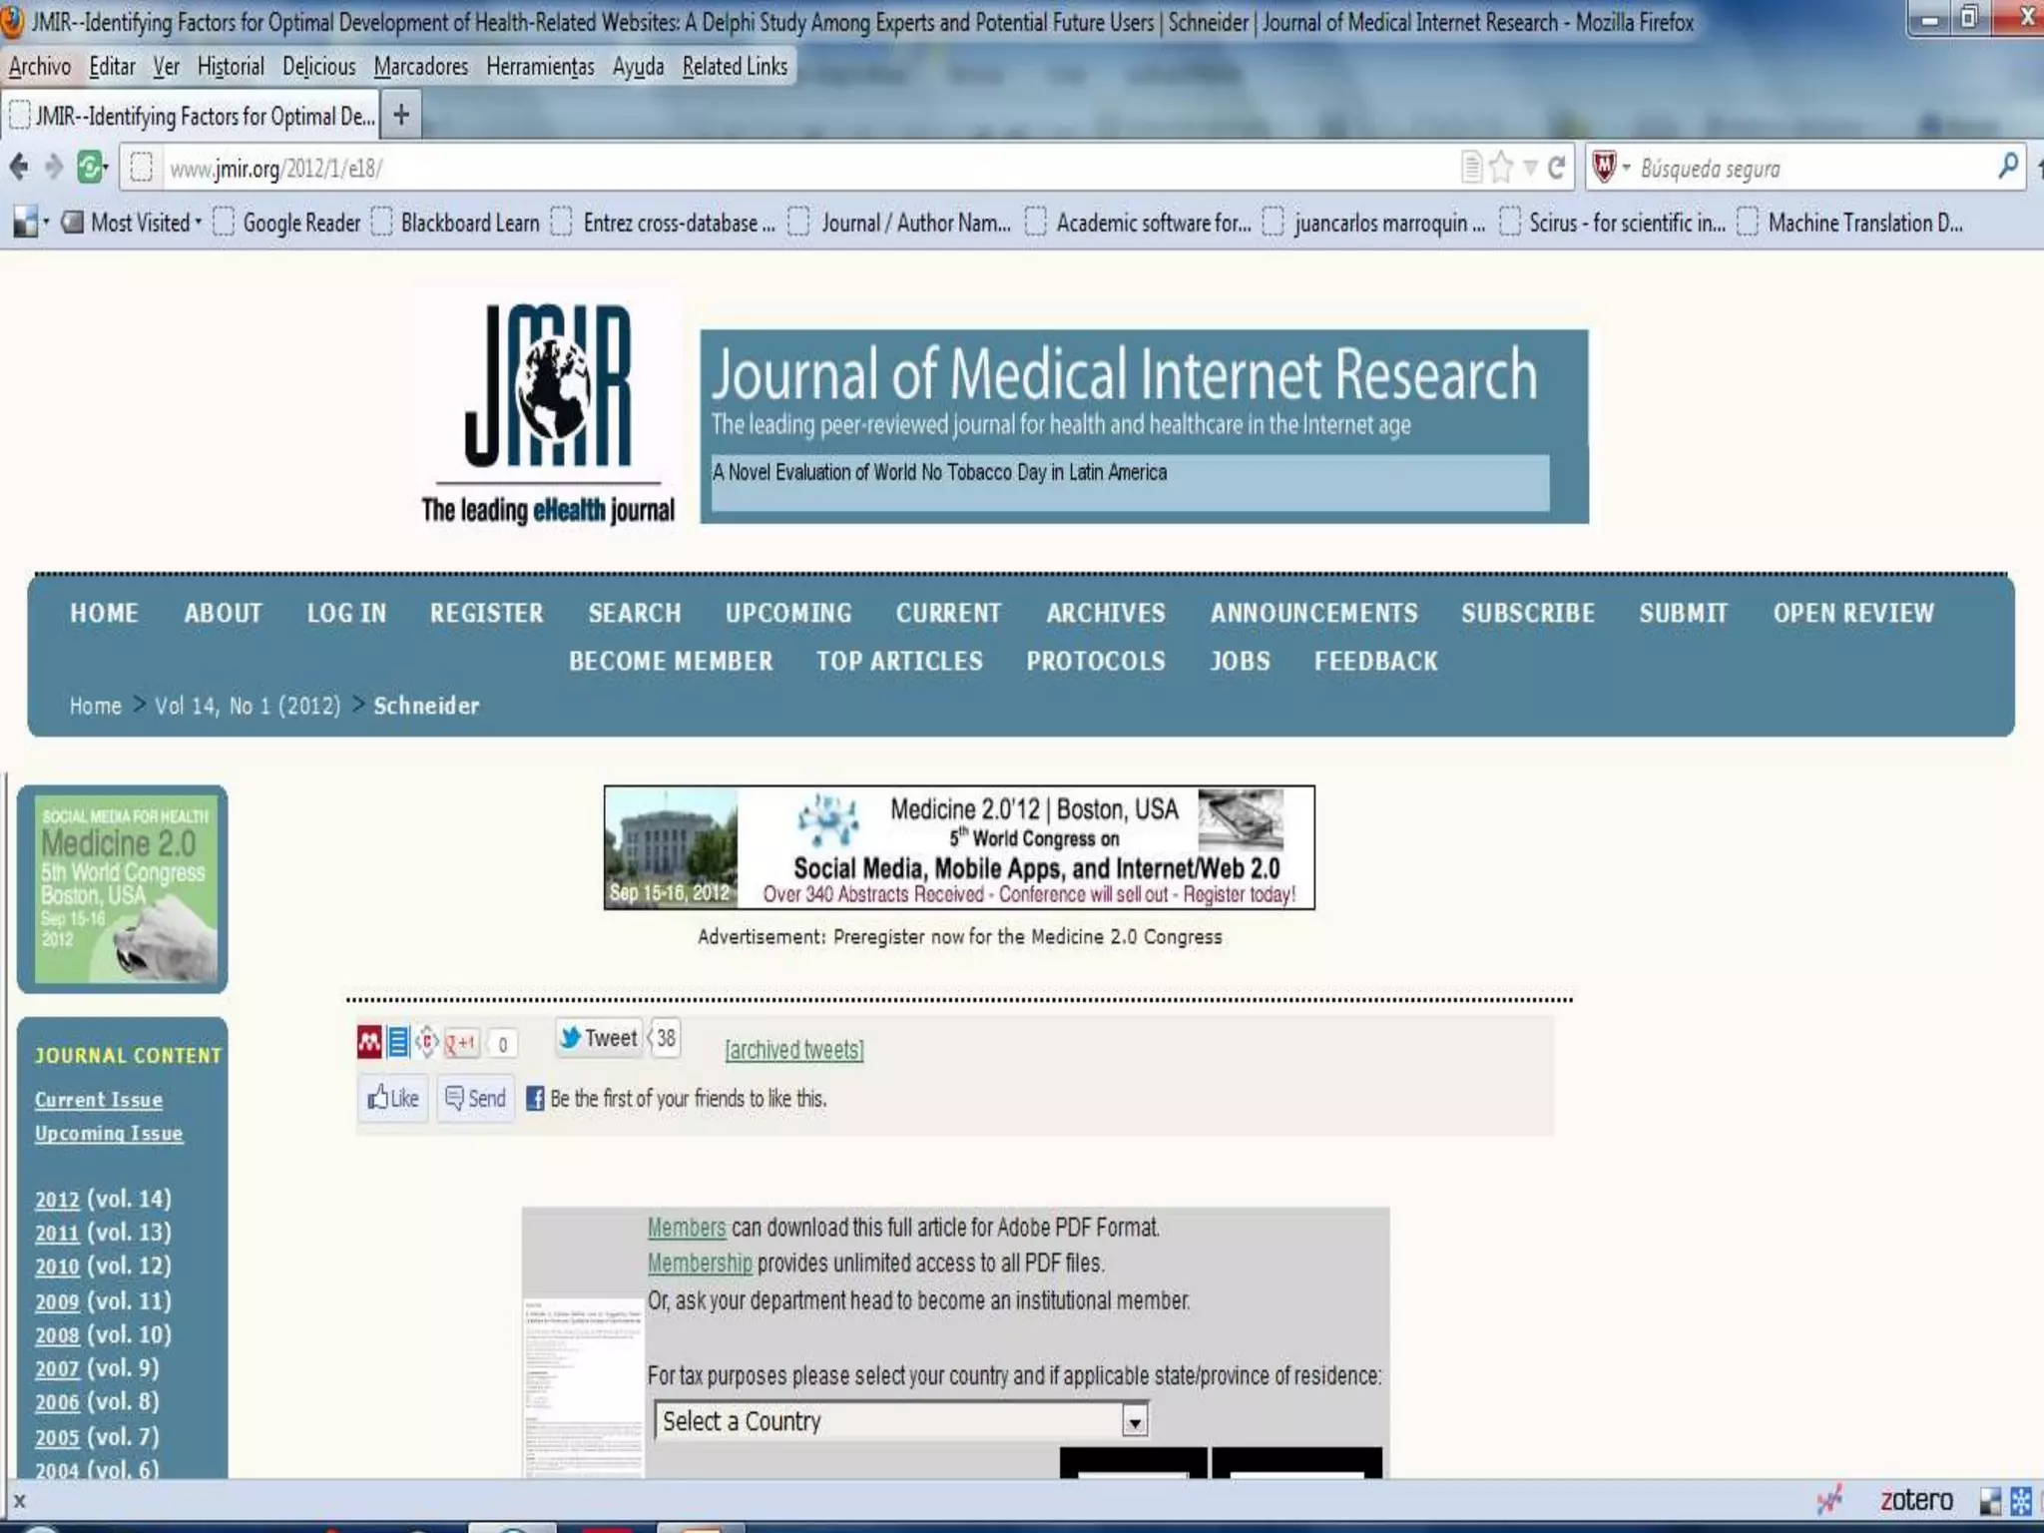Expand the Select a Country dropdown
The width and height of the screenshot is (2044, 1533).
(1134, 1420)
